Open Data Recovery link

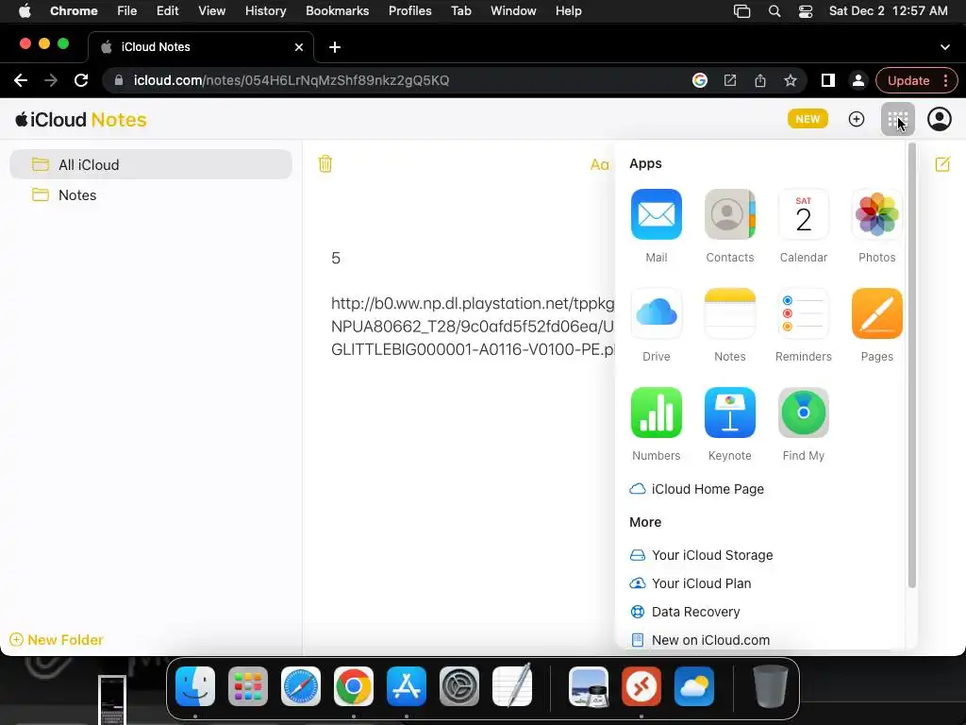pos(685,612)
